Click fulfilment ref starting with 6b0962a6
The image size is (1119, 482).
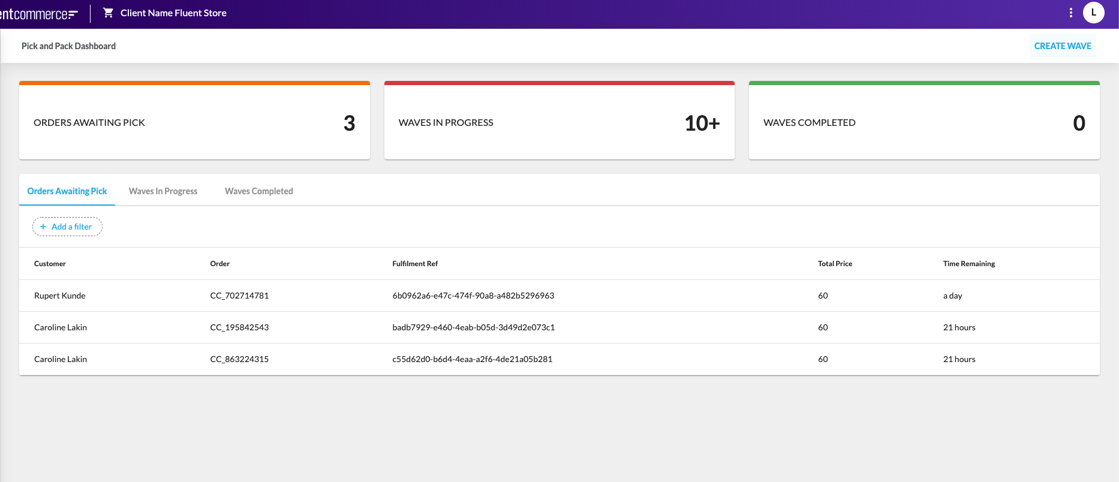pos(473,296)
